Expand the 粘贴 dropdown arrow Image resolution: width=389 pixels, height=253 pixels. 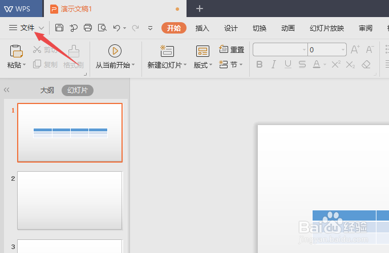[x=25, y=65]
